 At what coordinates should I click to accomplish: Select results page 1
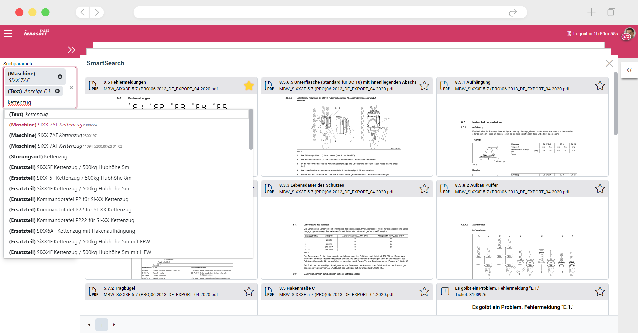coord(102,325)
